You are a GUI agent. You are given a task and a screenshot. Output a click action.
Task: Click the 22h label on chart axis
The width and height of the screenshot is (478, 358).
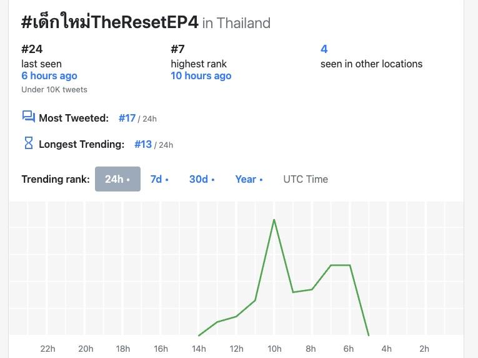tap(47, 349)
